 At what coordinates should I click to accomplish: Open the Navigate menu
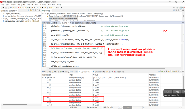click(21, 5)
